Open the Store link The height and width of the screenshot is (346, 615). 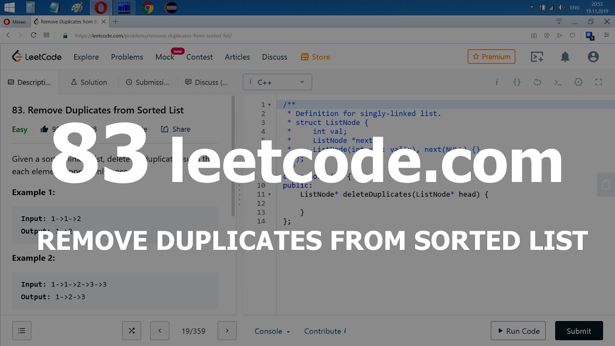pos(315,57)
